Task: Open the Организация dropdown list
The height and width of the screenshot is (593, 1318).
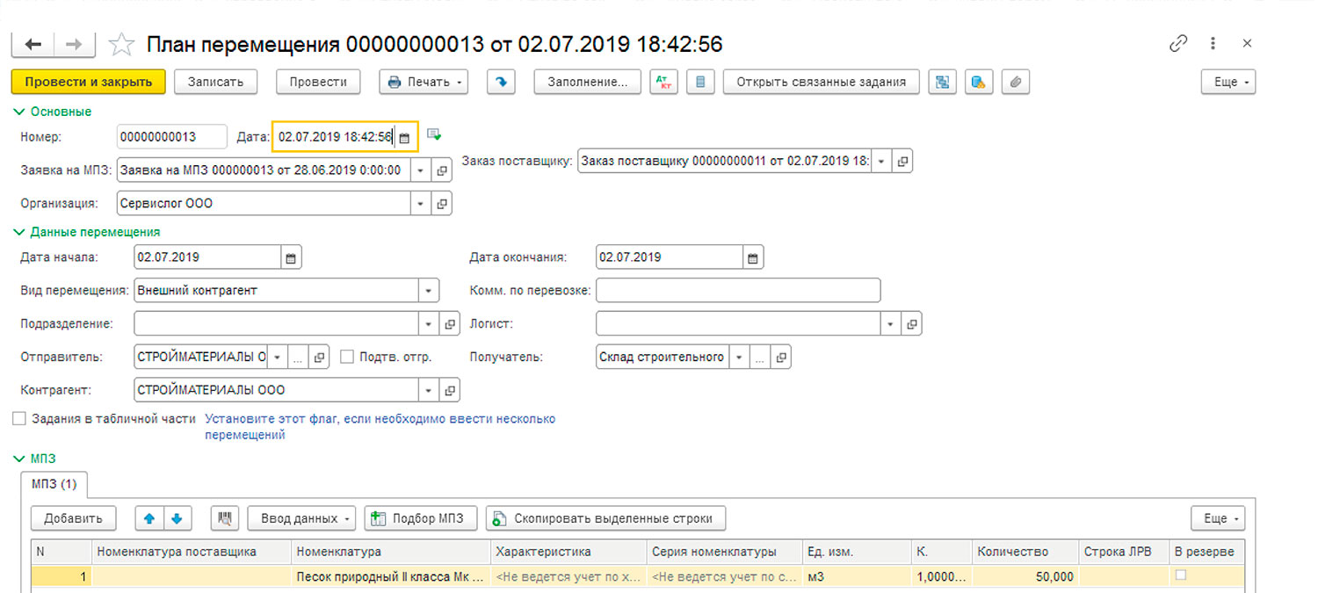Action: point(420,204)
